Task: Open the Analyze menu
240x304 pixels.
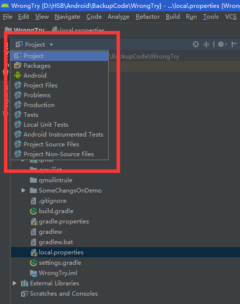Action: (x=119, y=17)
